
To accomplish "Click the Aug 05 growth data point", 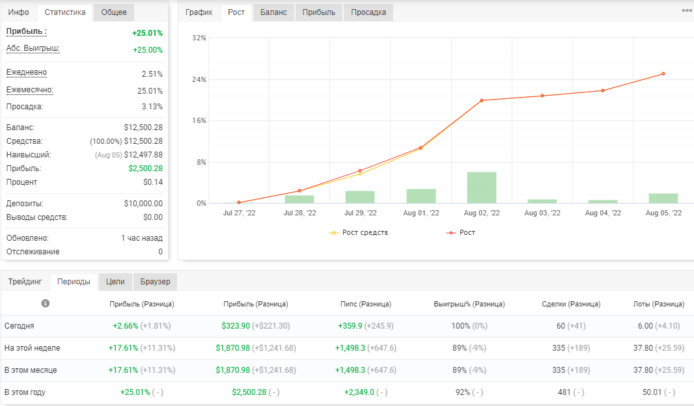I will click(x=663, y=74).
